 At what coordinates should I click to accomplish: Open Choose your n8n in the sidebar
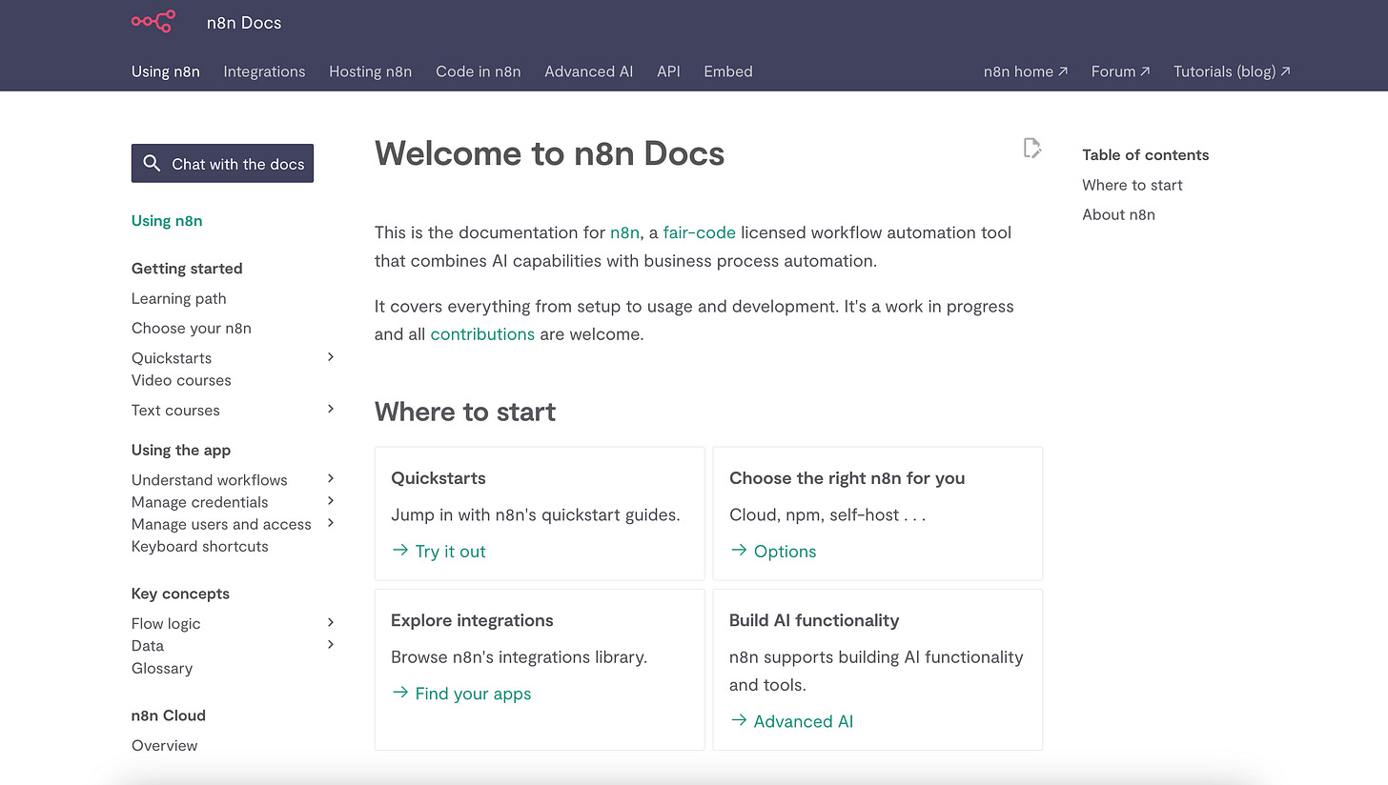192,328
